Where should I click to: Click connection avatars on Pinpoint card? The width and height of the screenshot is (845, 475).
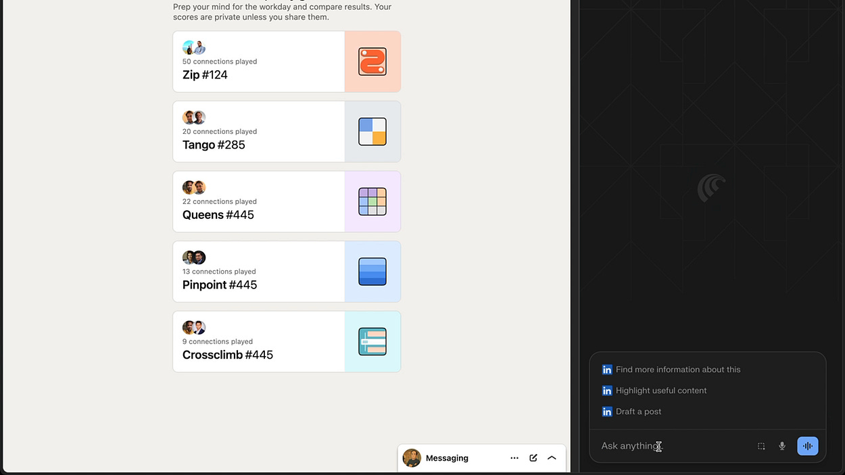click(x=194, y=257)
